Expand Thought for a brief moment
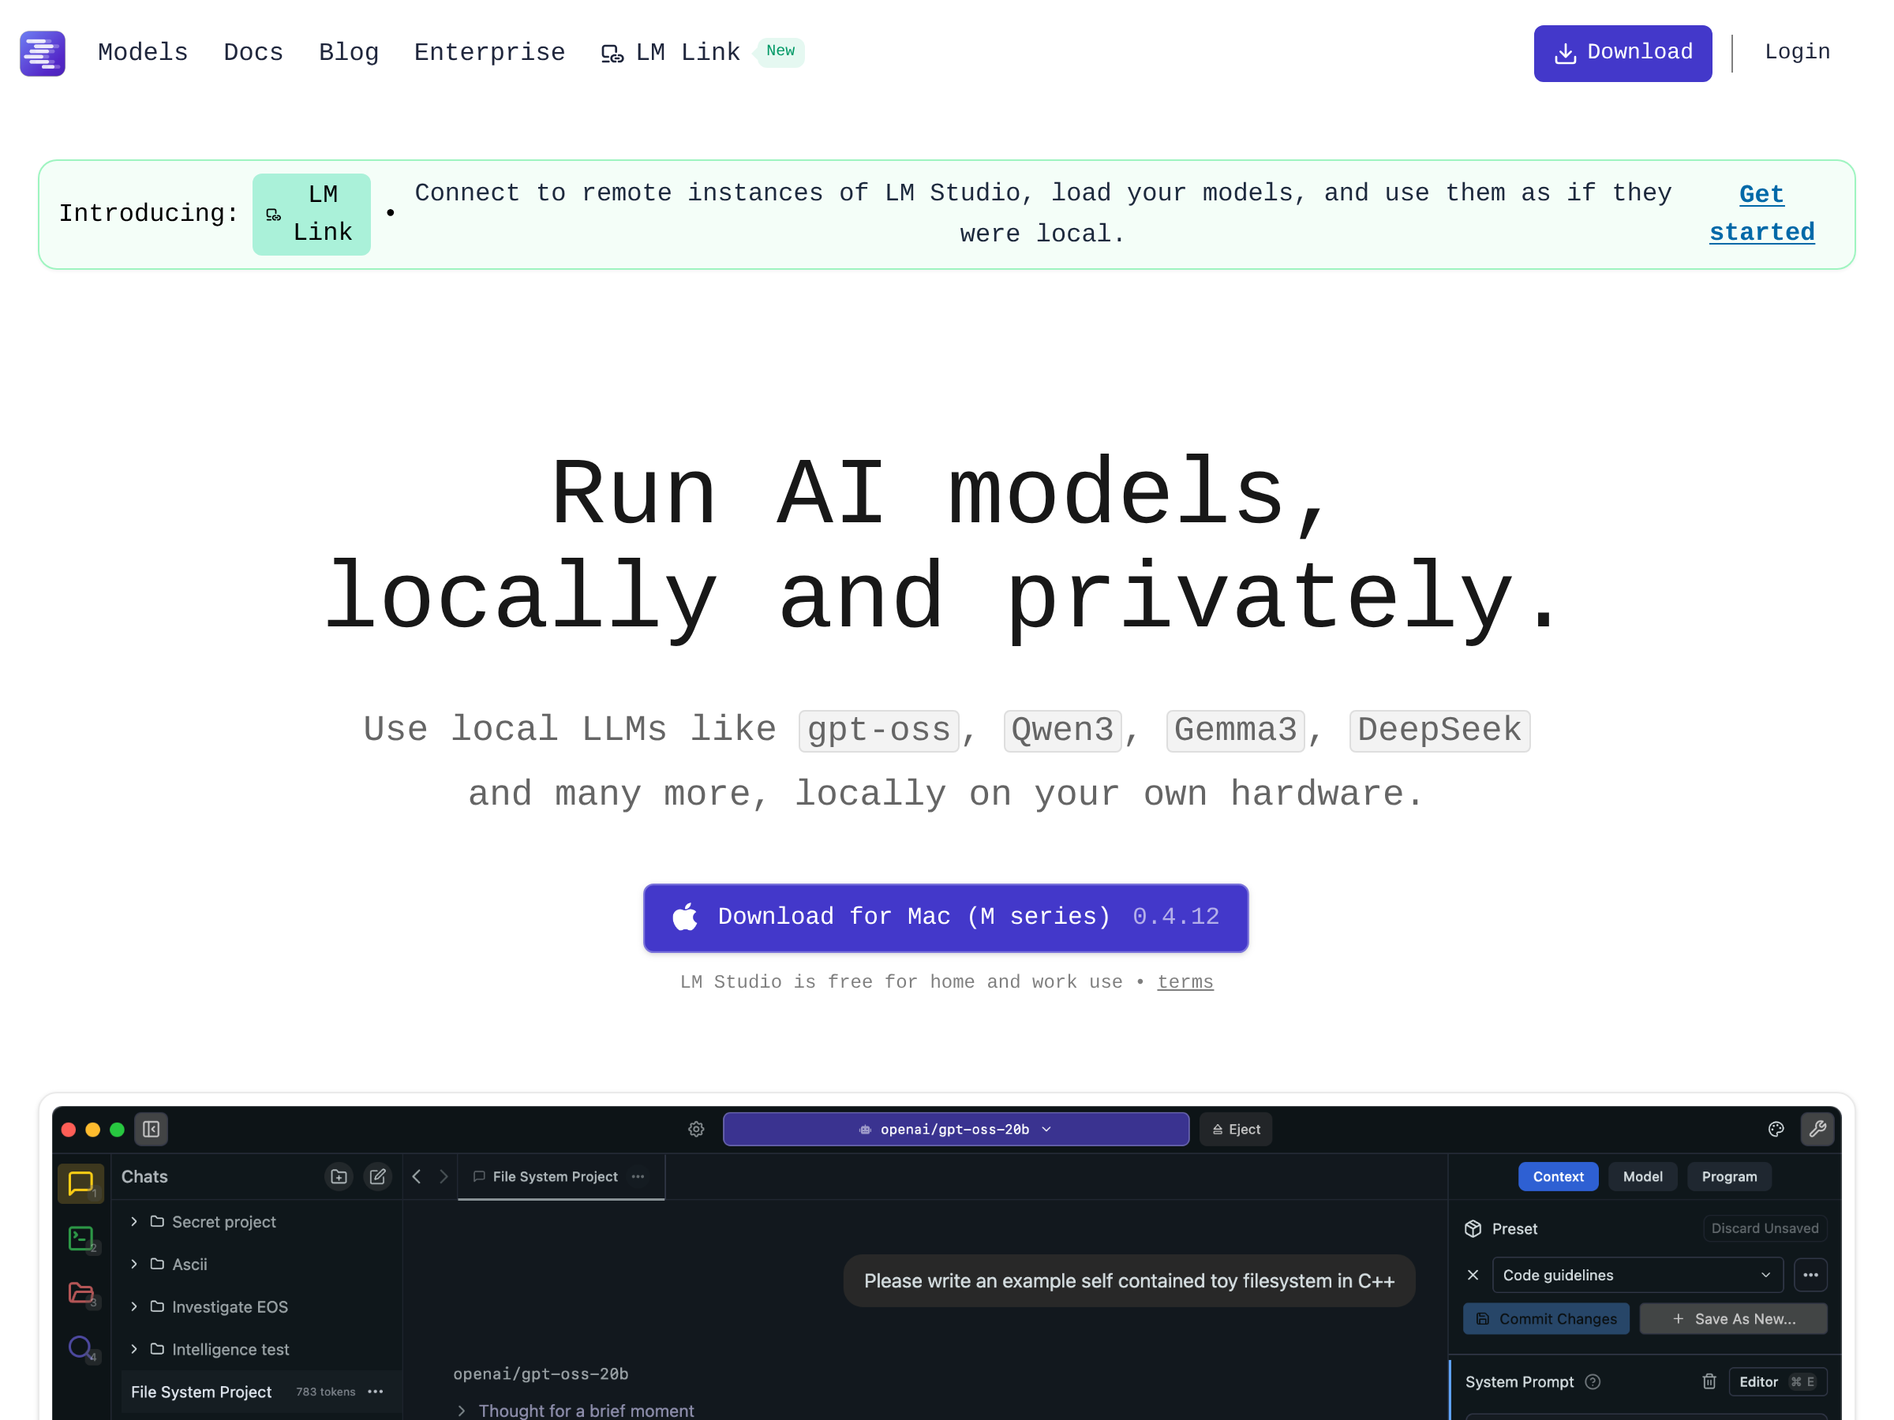1894x1420 pixels. pyautogui.click(x=576, y=1410)
